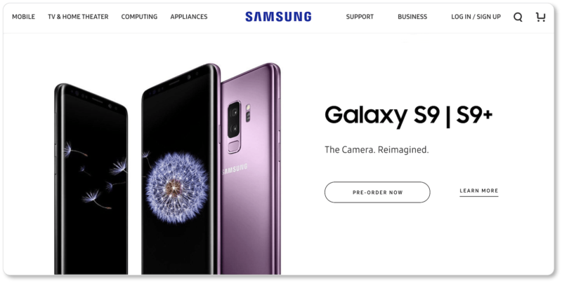Open the Business section

click(412, 17)
